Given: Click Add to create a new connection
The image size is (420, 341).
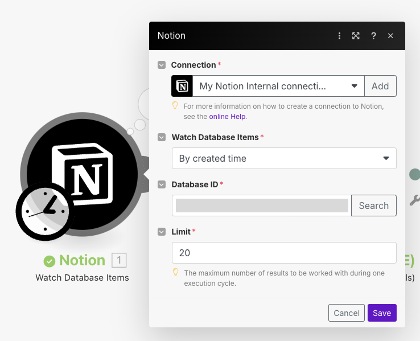Looking at the screenshot, I should tap(380, 86).
